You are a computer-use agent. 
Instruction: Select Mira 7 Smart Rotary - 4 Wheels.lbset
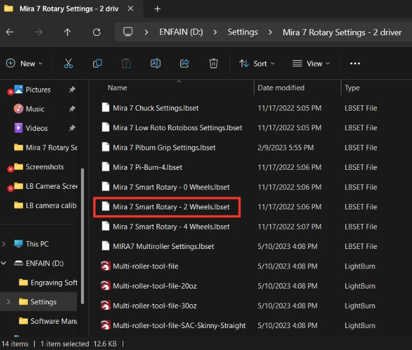coord(171,226)
